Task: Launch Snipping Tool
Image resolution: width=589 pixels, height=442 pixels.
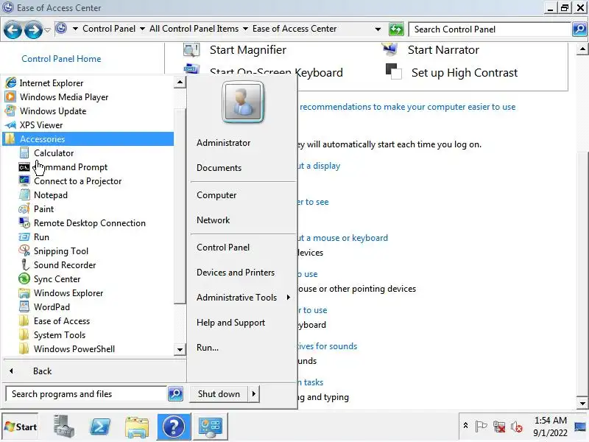Action: pyautogui.click(x=61, y=251)
